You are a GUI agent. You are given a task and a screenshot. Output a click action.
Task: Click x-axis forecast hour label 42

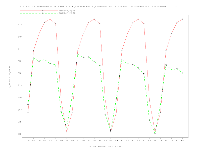[x=105, y=140]
